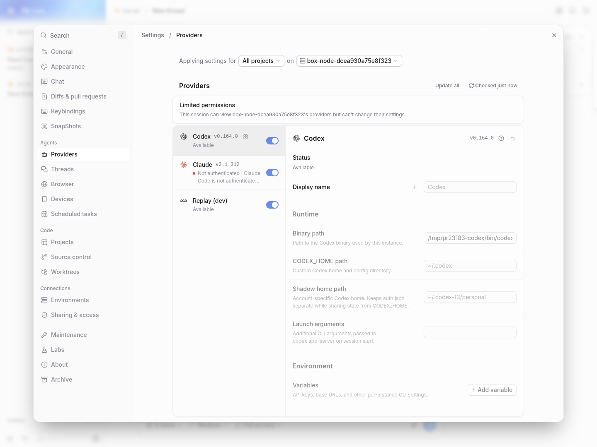Screen dimensions: 597x447
Task: Go to Chat settings
Action: click(x=83, y=82)
